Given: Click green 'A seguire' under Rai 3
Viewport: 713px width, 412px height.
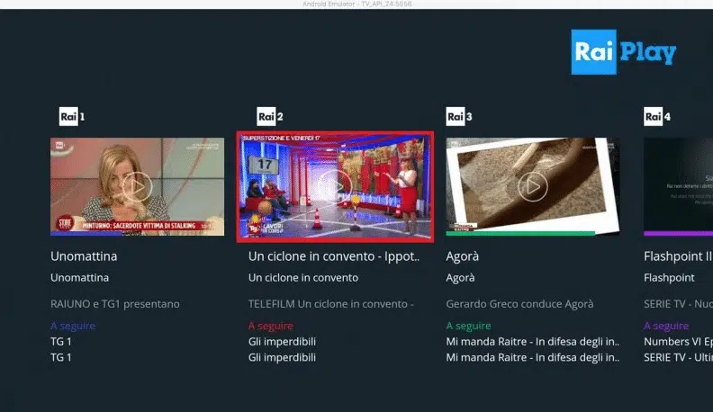Looking at the screenshot, I should [x=468, y=326].
